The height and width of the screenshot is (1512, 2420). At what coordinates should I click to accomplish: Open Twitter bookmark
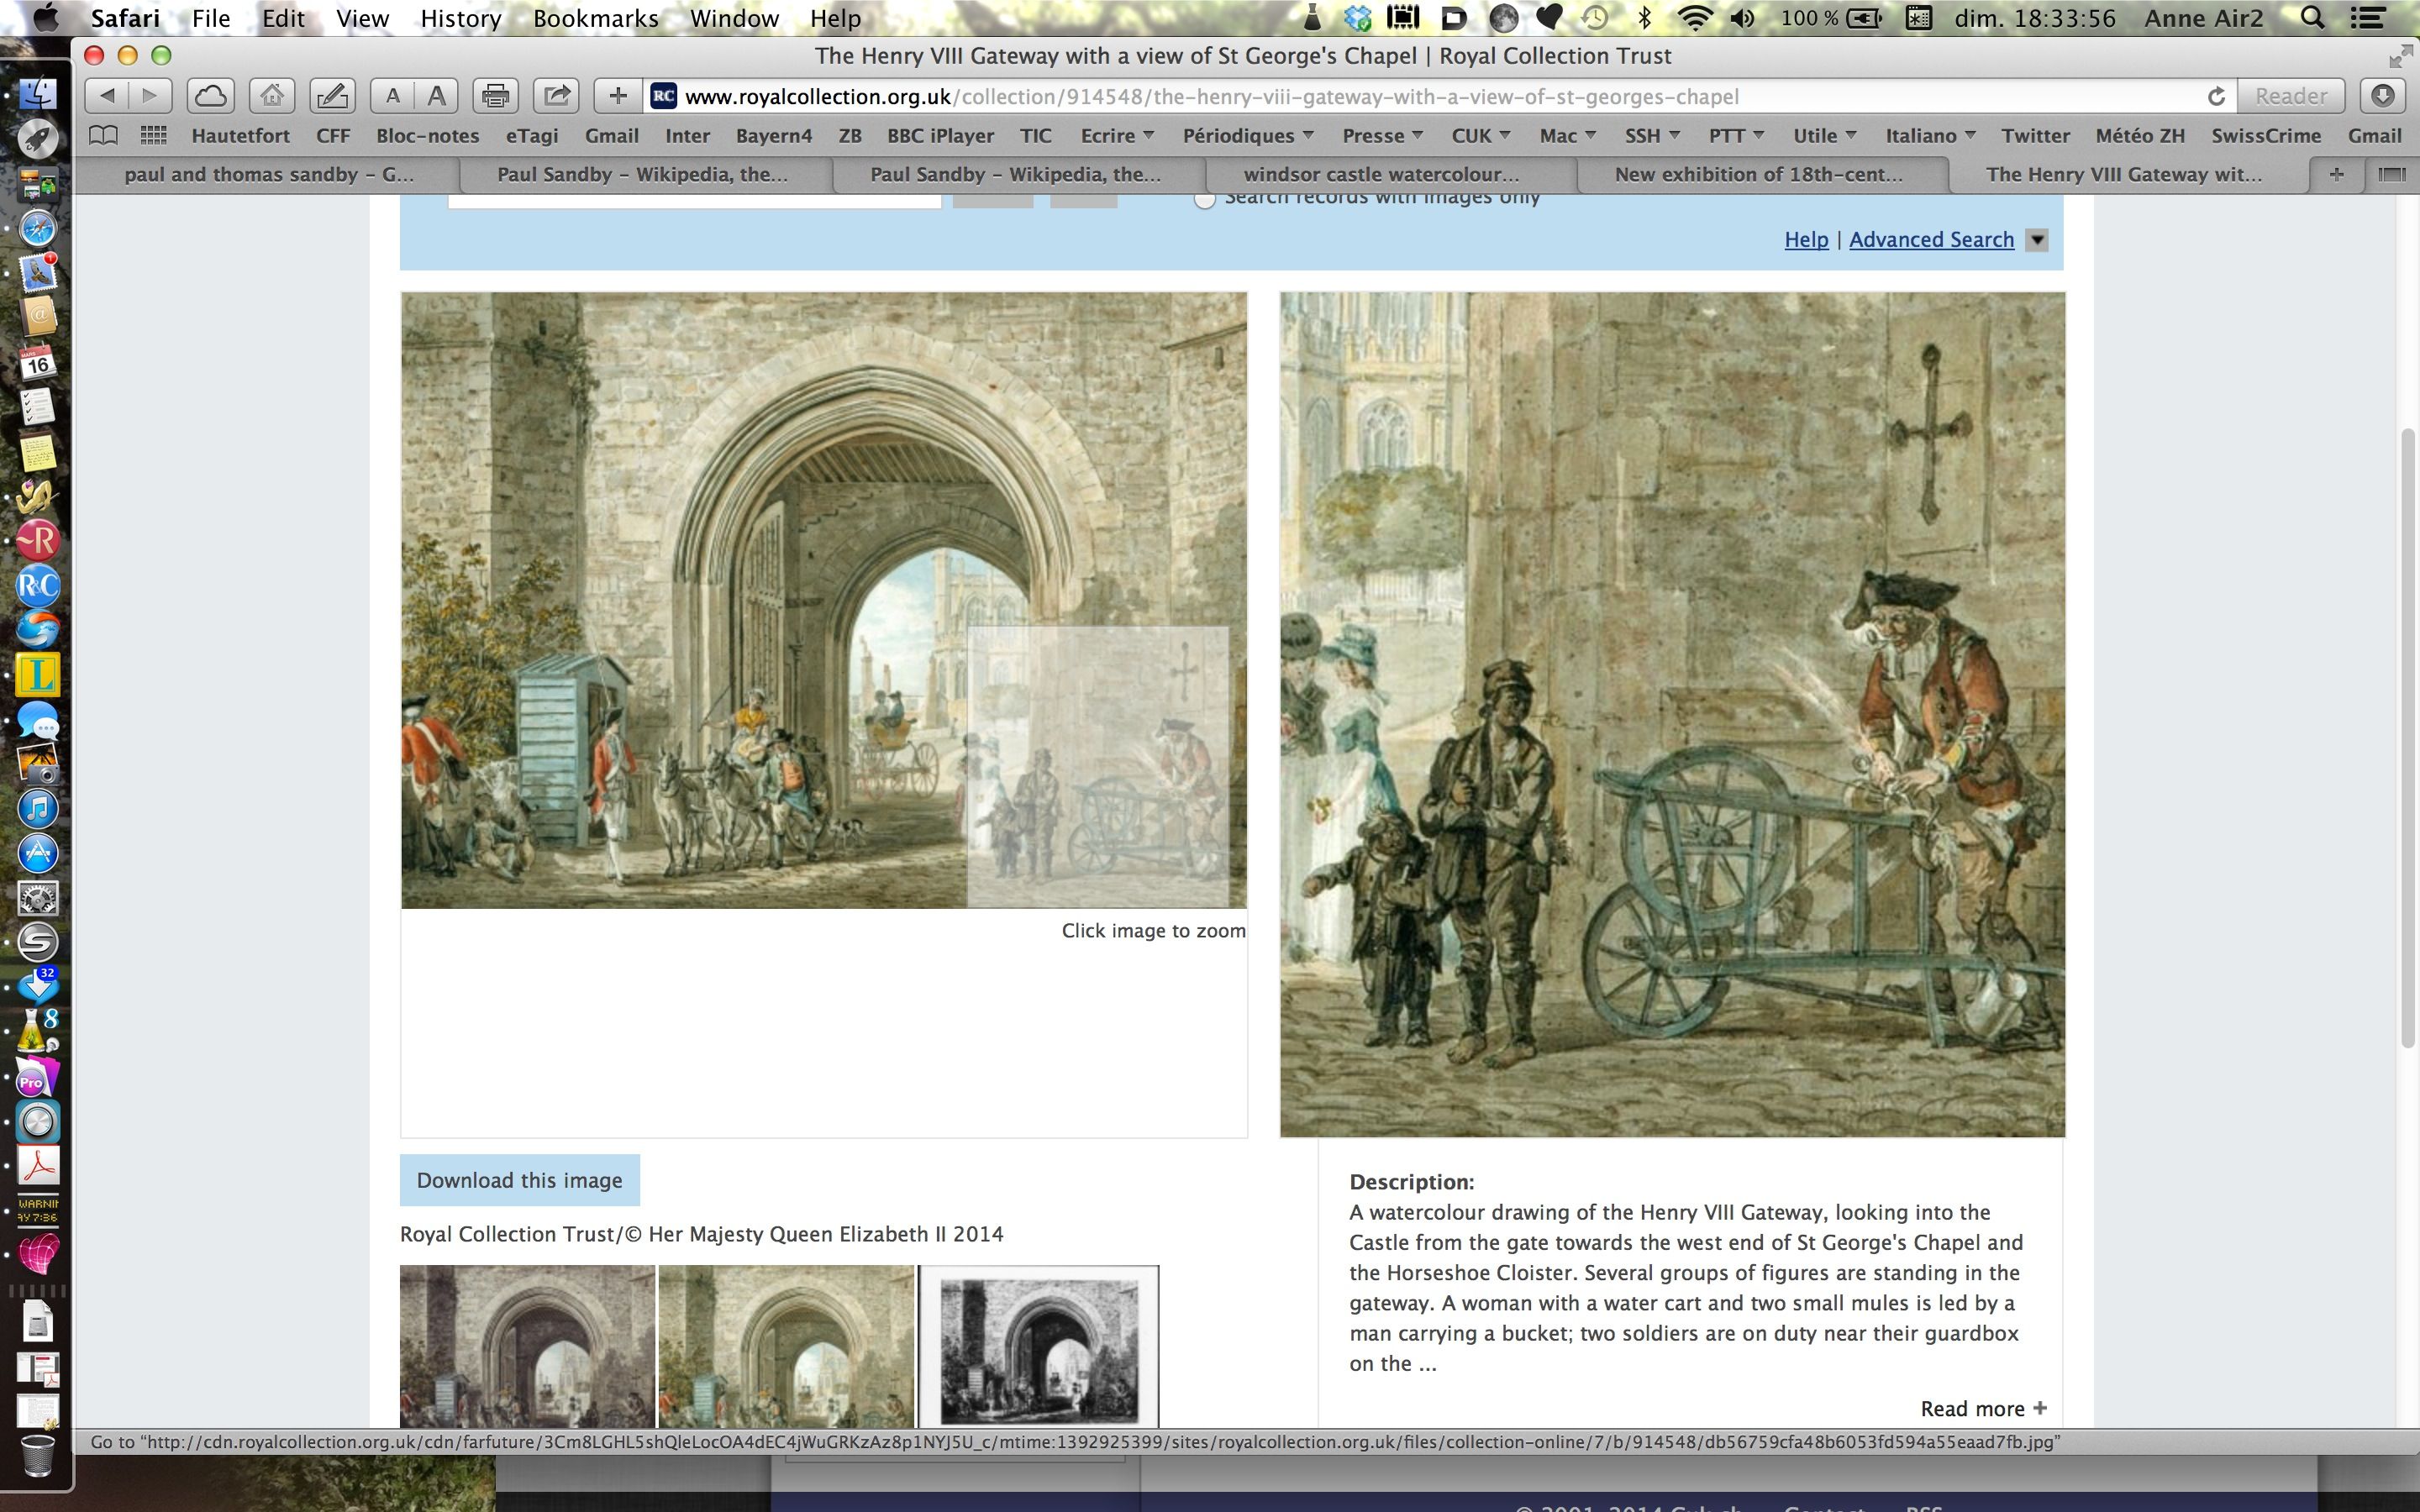pyautogui.click(x=2035, y=135)
